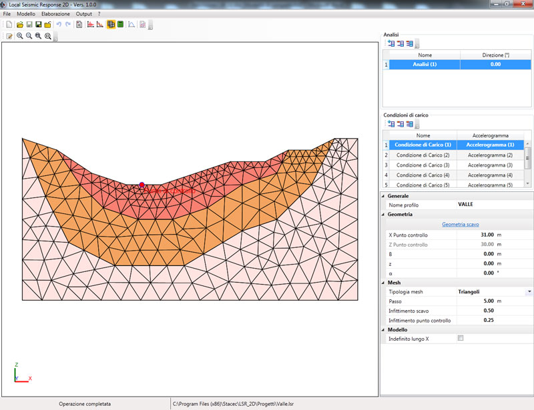Collapse the Modello section

(x=383, y=330)
